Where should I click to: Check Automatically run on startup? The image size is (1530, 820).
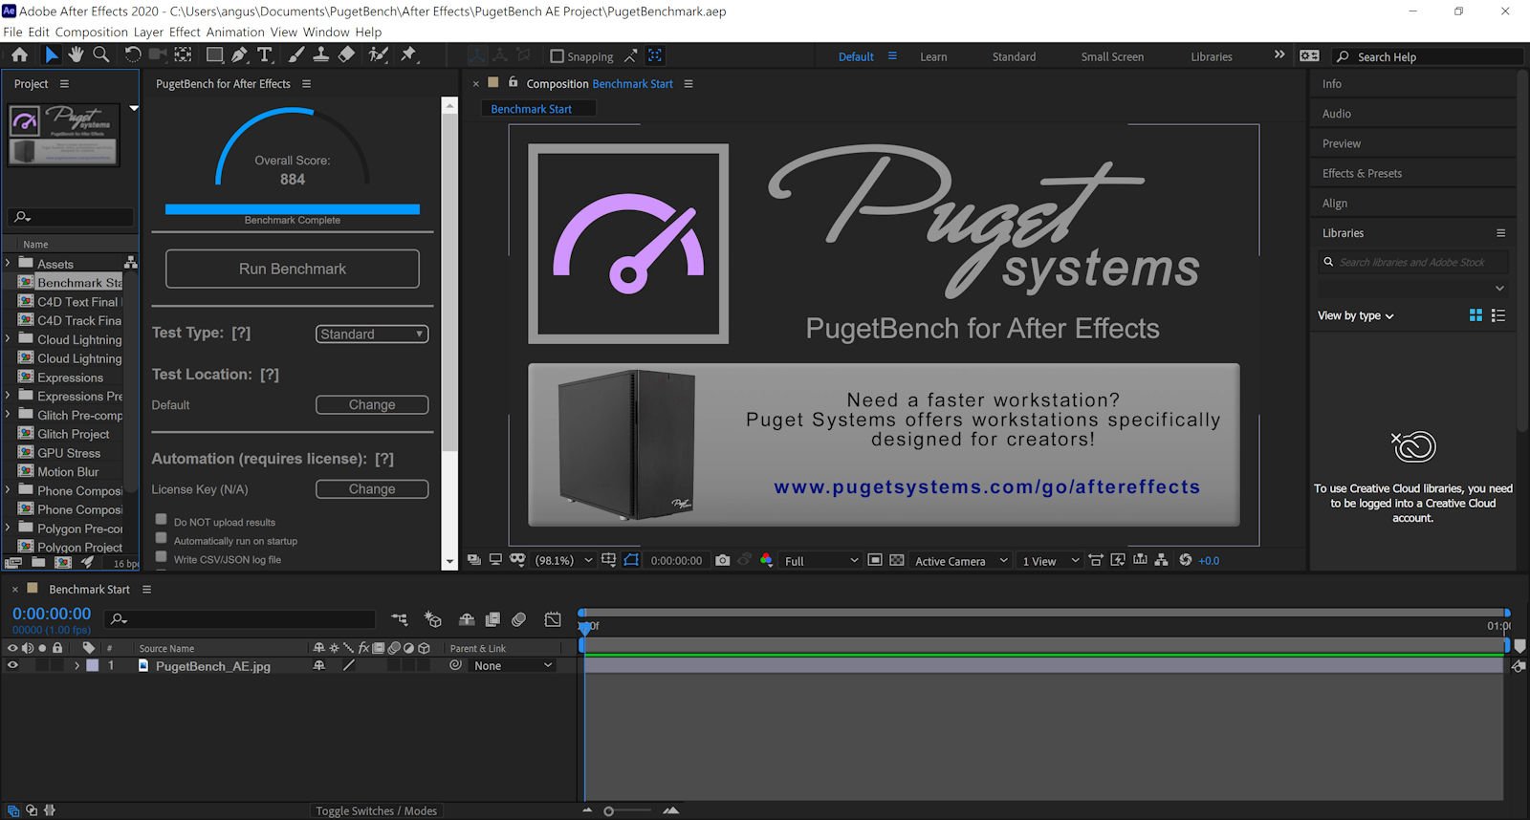tap(161, 538)
